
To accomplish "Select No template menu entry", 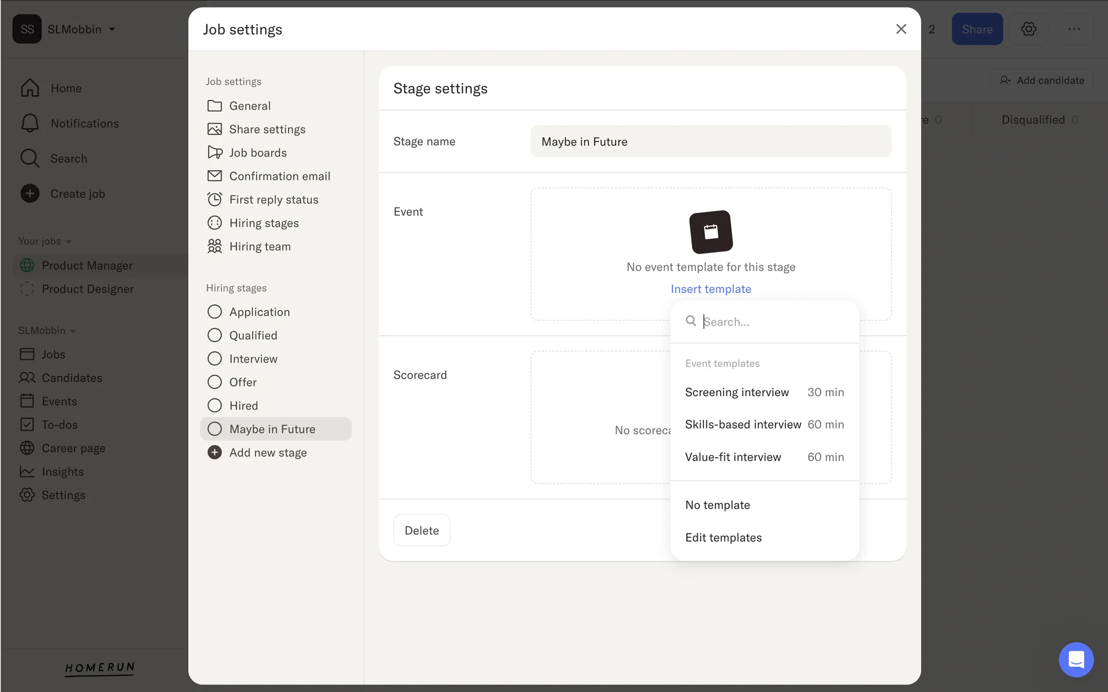I will tap(717, 505).
